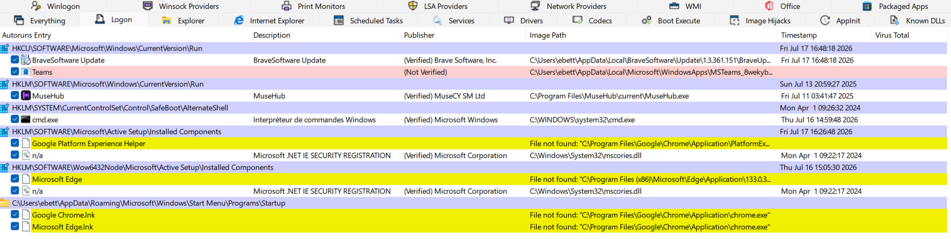Select the HKLM SOFTWARE CurrentVersion\Run key row
This screenshot has width=951, height=239.
point(473,84)
